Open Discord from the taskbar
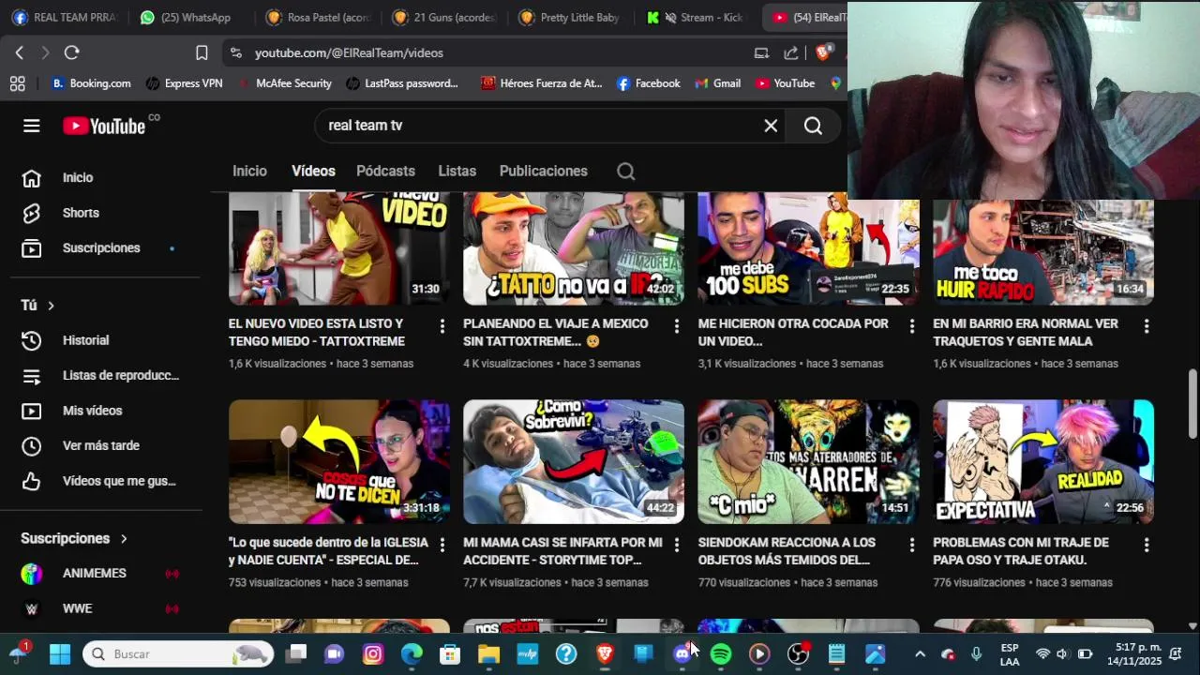Screen dimensions: 1200x675 [x=682, y=653]
